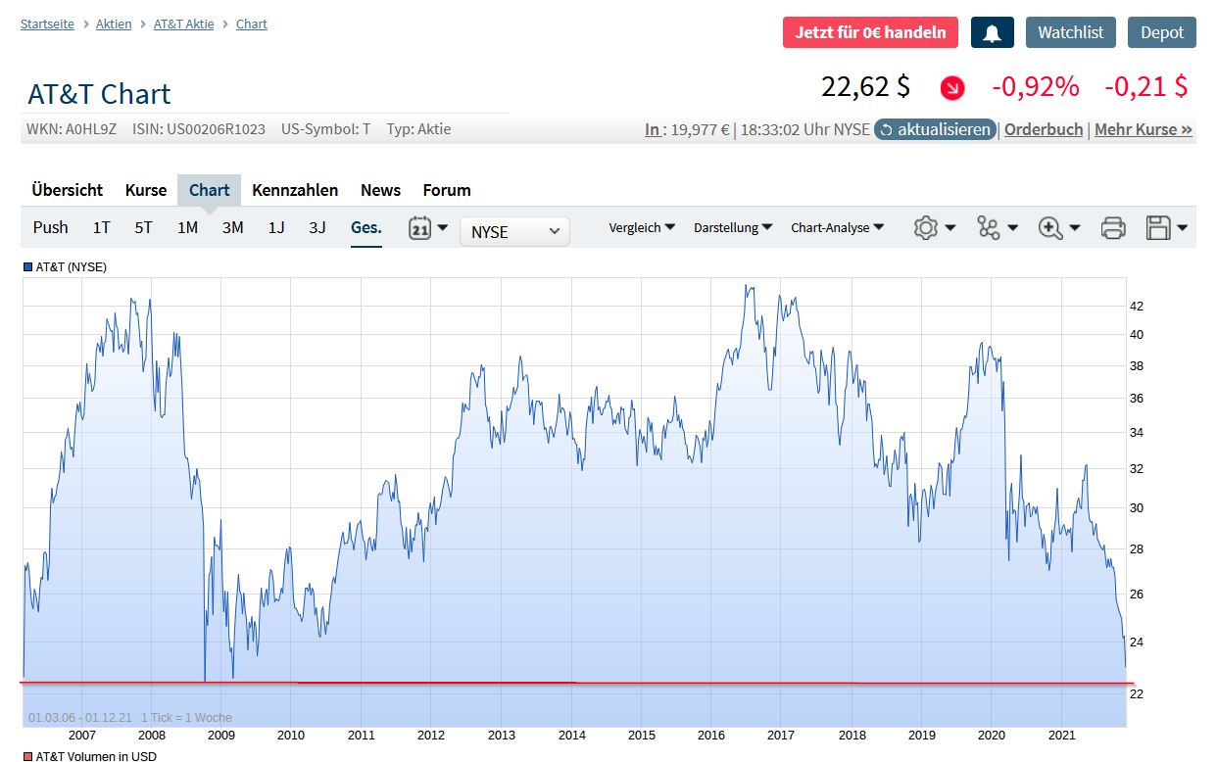Click the 42 price axis label
The image size is (1217, 762).
1136,306
